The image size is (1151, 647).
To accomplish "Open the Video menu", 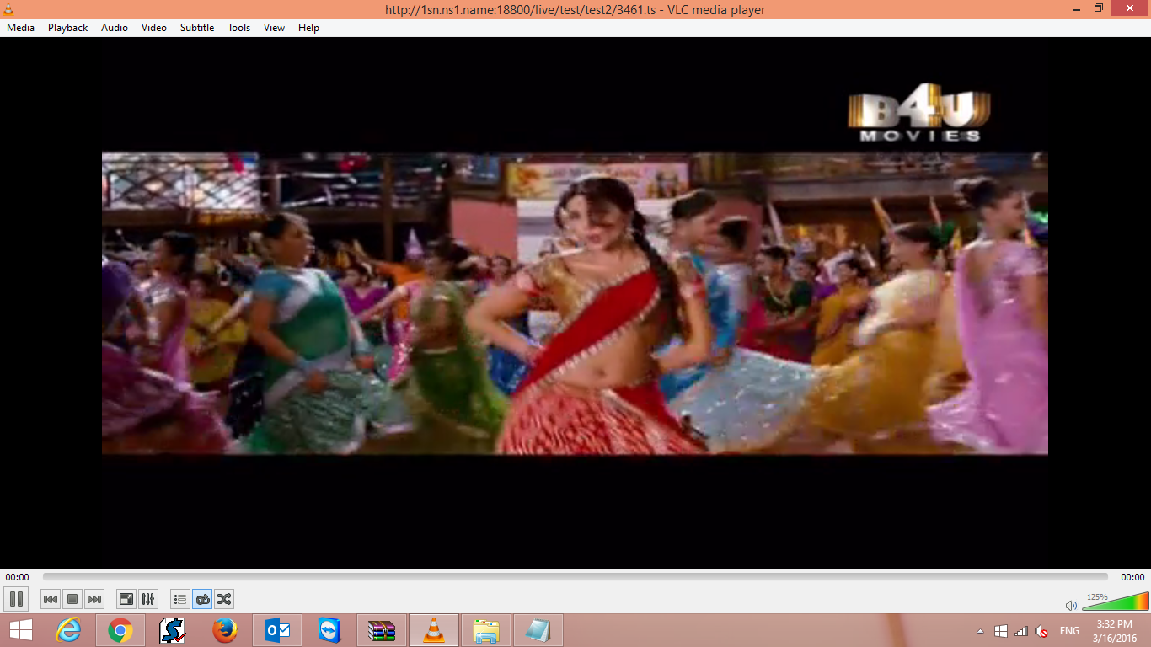I will click(x=154, y=28).
